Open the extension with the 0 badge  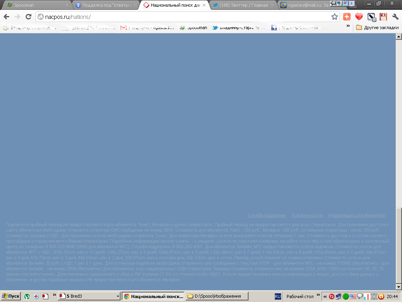[371, 17]
